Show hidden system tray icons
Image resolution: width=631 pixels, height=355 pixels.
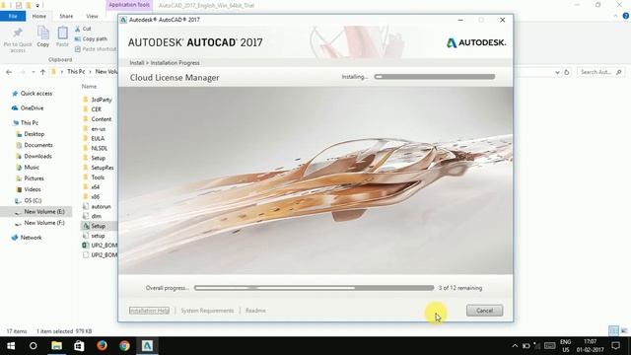point(515,346)
